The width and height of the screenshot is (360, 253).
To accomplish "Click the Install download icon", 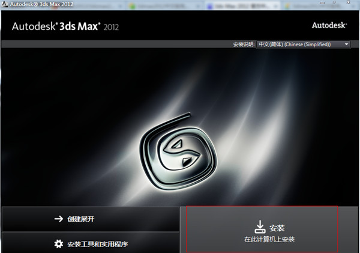I will click(x=260, y=227).
